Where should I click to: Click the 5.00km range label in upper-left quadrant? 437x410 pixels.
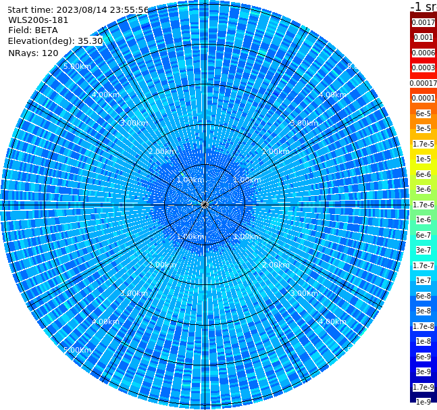pos(77,66)
